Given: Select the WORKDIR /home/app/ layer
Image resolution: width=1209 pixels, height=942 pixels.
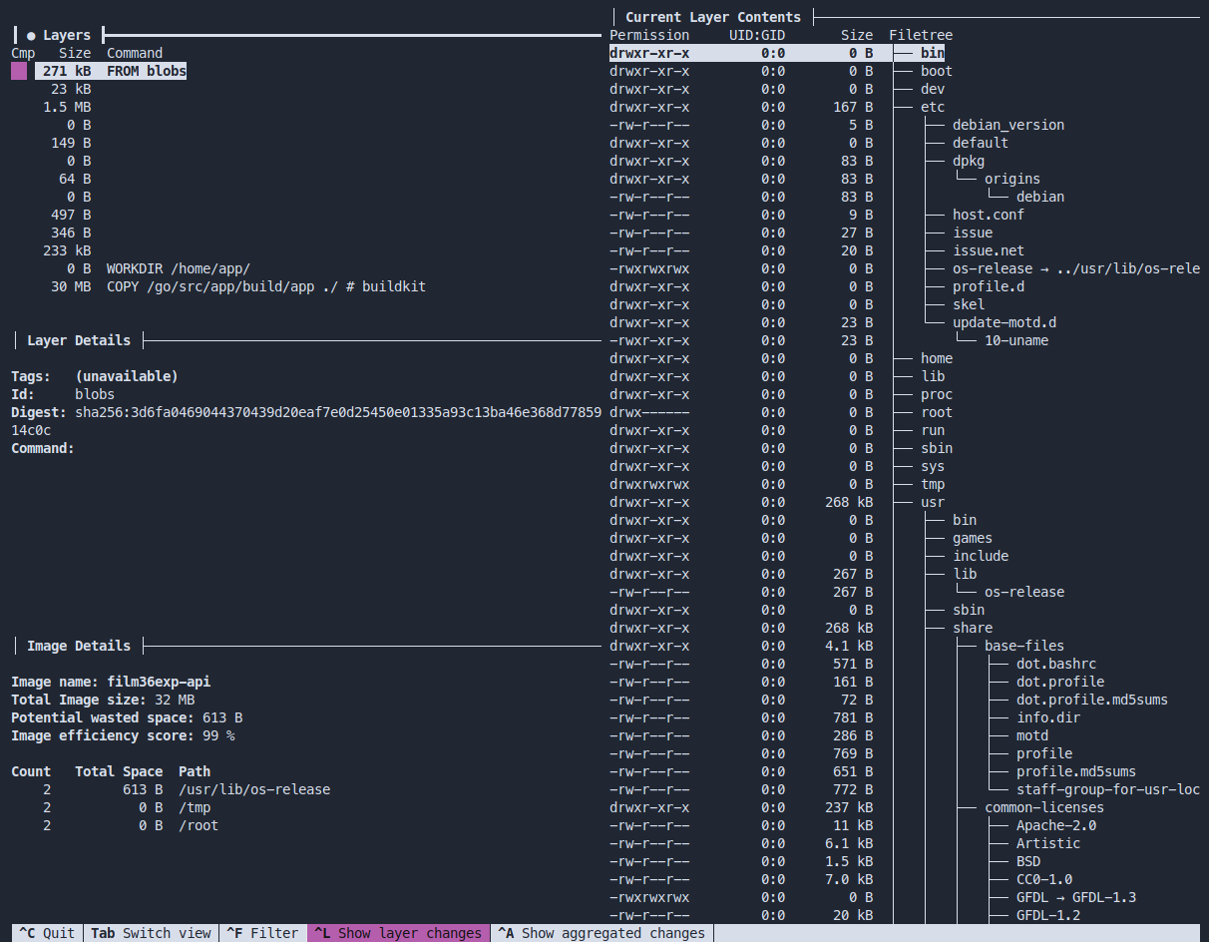Looking at the screenshot, I should tap(178, 268).
